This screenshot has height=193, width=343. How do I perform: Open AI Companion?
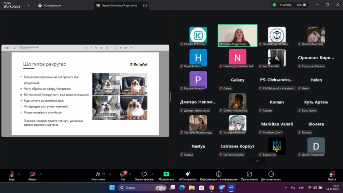click(x=188, y=175)
